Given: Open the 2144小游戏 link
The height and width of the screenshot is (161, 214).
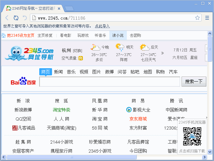Looking at the screenshot, I should (62, 142).
